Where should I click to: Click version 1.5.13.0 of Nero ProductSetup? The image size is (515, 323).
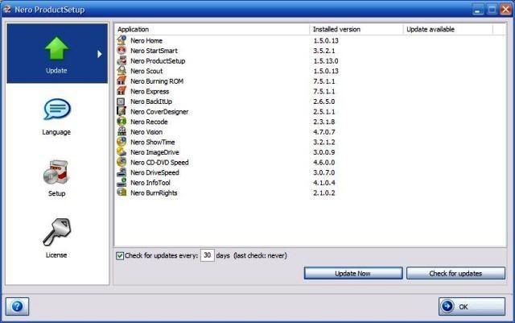[x=325, y=61]
